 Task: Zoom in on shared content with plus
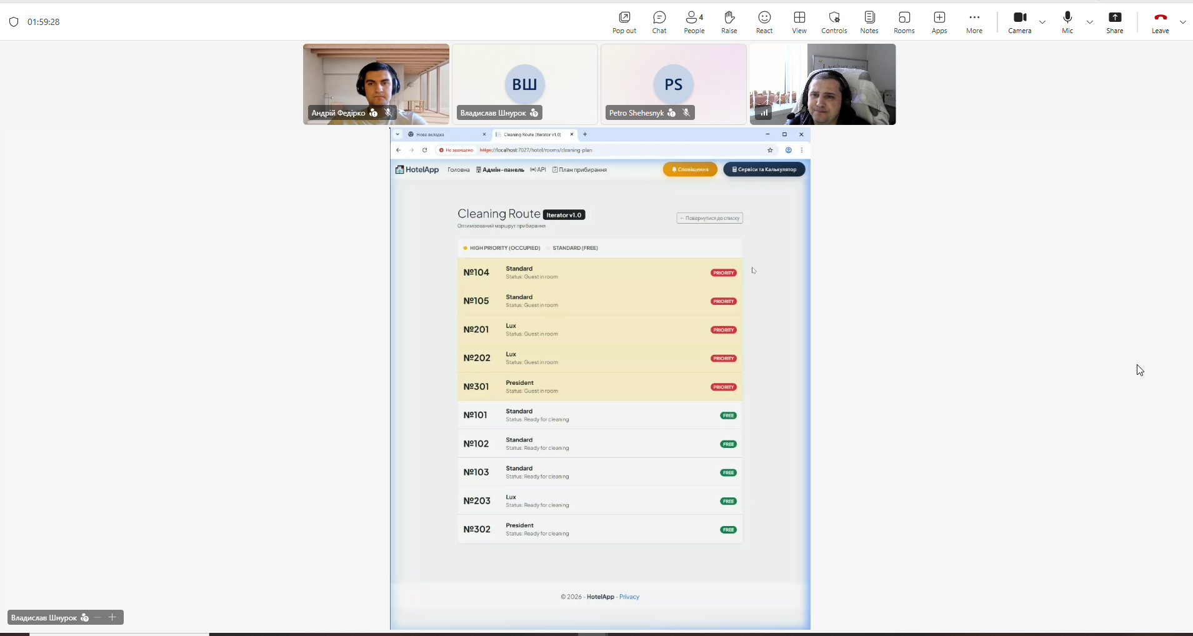point(112,617)
